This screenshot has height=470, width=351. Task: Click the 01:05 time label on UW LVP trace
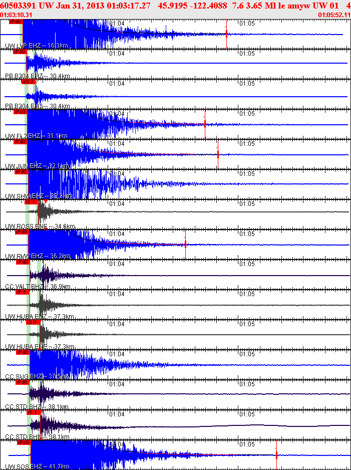click(247, 24)
